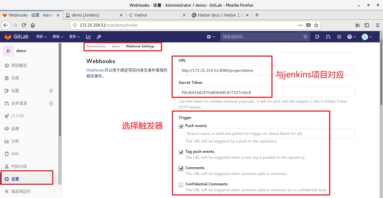The height and width of the screenshot is (198, 383).
Task: Click the browser back arrow
Action: tap(6, 25)
